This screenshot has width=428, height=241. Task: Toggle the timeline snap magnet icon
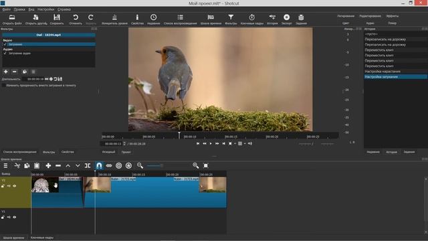[x=99, y=165]
